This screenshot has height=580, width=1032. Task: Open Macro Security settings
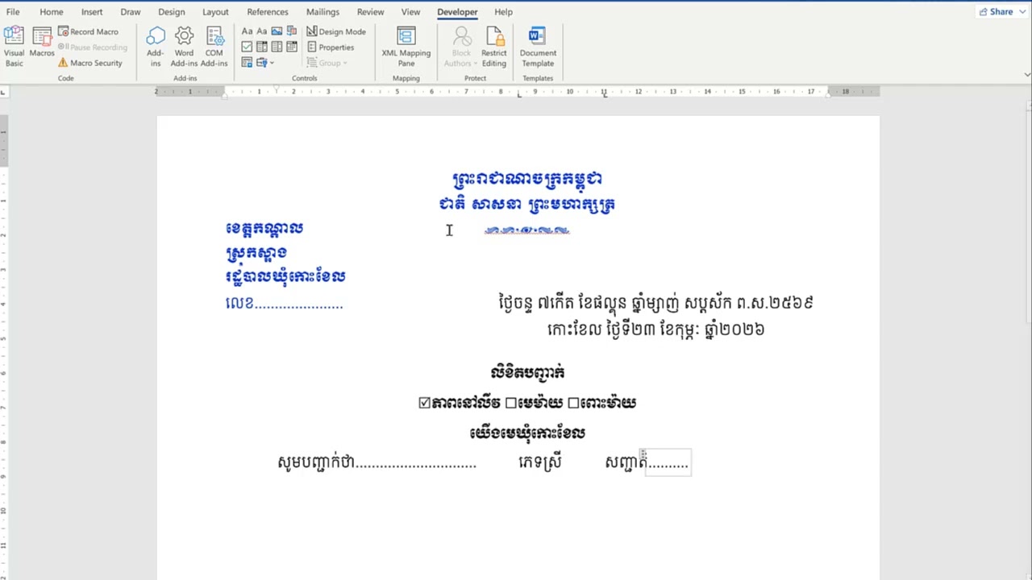tap(90, 63)
